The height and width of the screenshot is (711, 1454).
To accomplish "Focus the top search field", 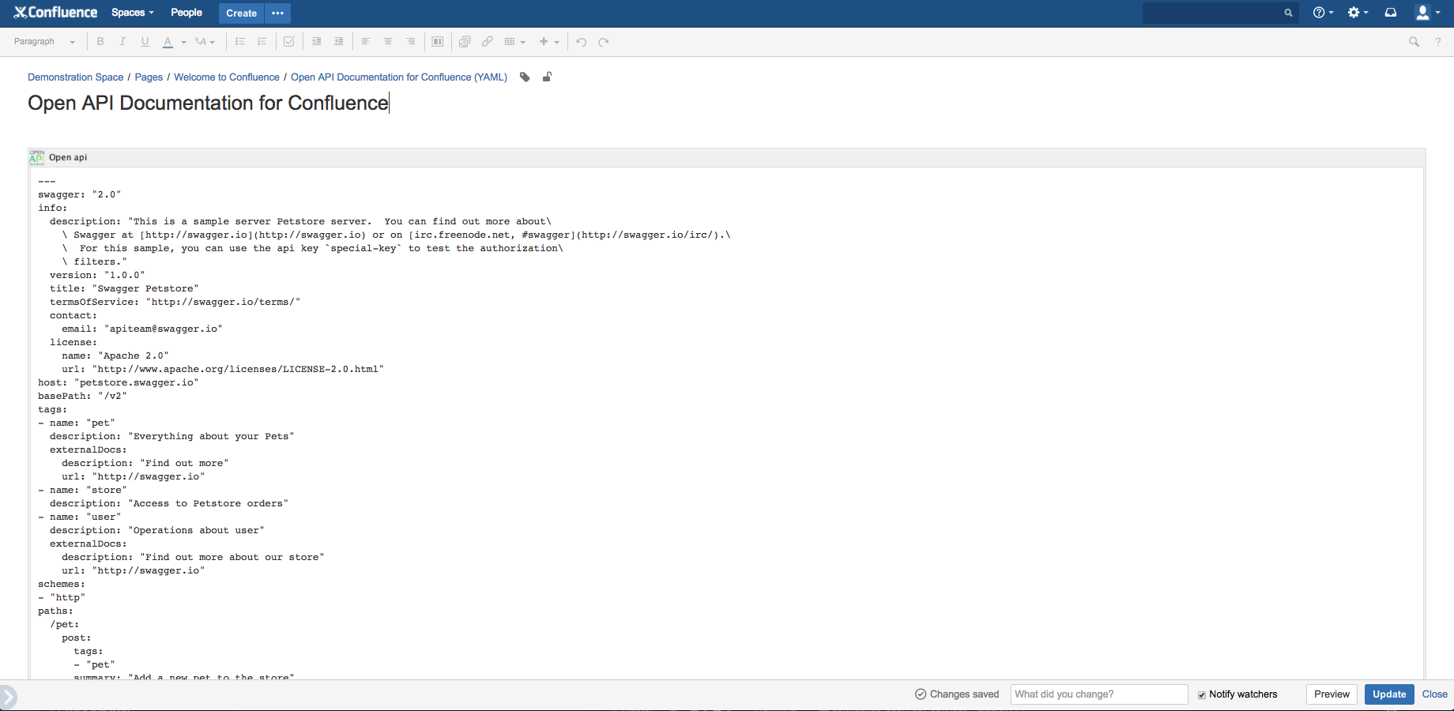I will click(x=1220, y=13).
